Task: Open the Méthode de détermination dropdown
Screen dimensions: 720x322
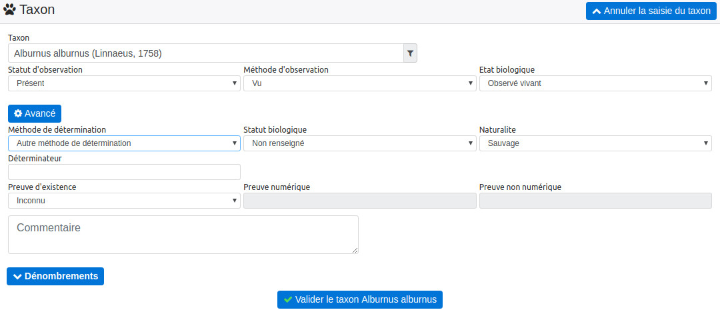Action: [124, 143]
